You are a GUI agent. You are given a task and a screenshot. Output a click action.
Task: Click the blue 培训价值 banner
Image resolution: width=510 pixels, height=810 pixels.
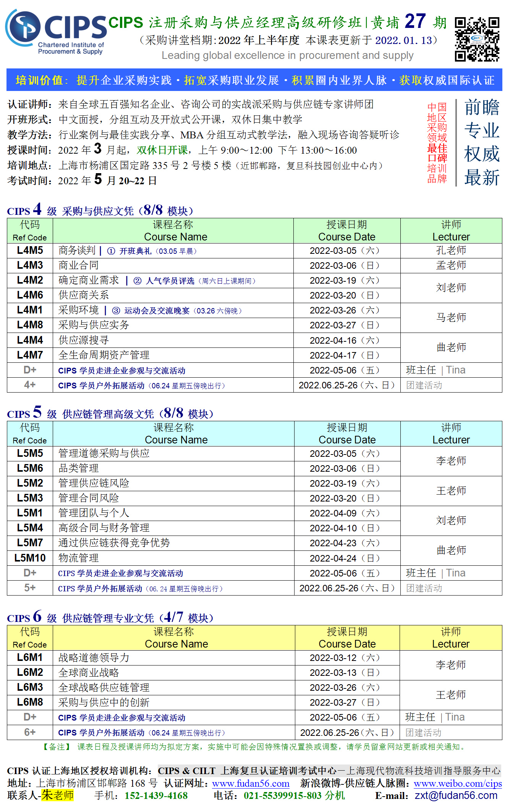(x=254, y=80)
